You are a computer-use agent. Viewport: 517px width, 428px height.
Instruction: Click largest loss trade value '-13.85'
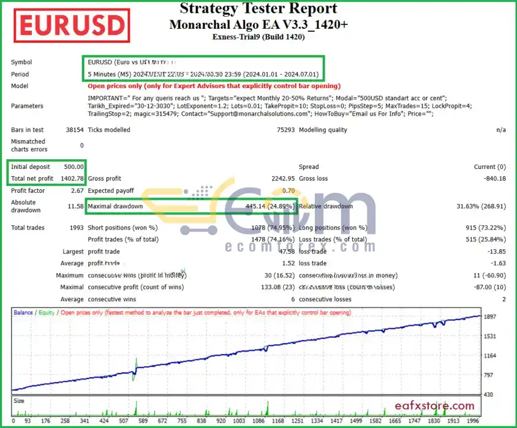click(x=497, y=252)
